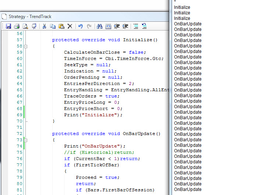Click the if (CurrentBar < 1)return line
The image size is (276, 195).
(x=102, y=159)
